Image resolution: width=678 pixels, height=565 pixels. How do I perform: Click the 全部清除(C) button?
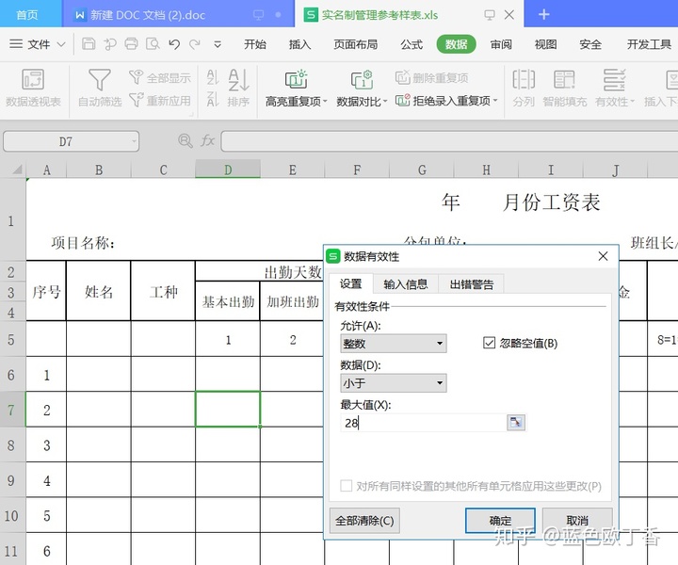364,521
